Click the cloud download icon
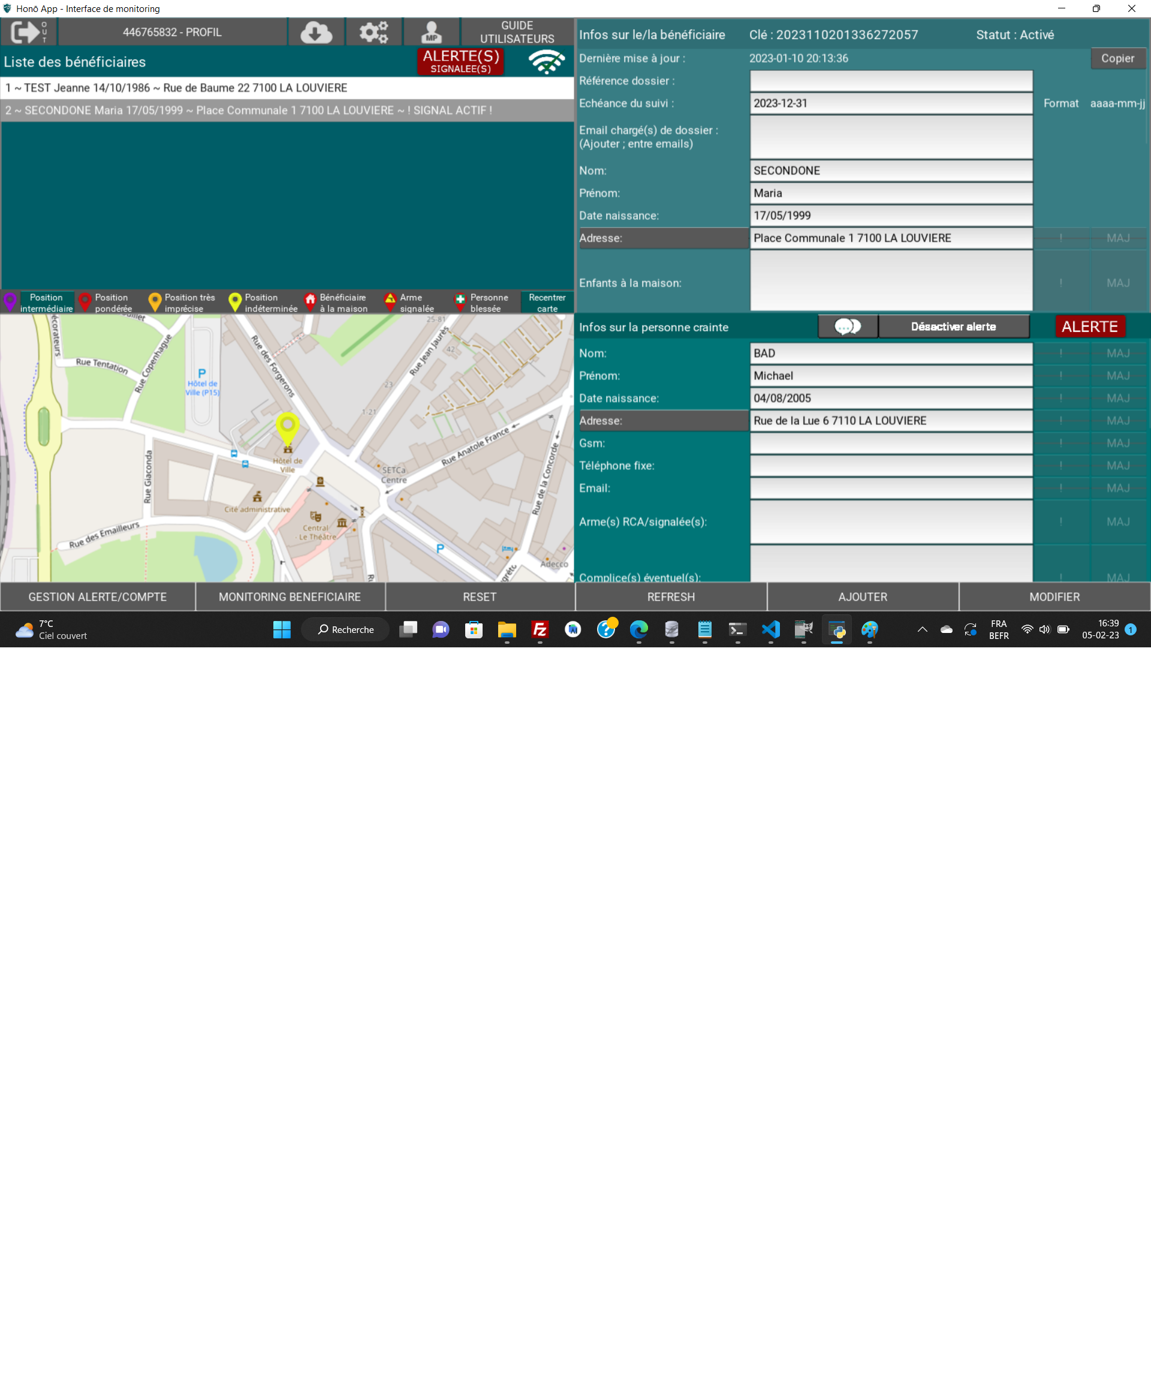1151x1381 pixels. point(316,32)
